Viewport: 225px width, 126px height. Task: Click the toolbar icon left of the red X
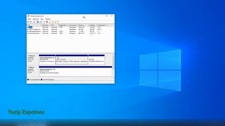pyautogui.click(x=44, y=22)
